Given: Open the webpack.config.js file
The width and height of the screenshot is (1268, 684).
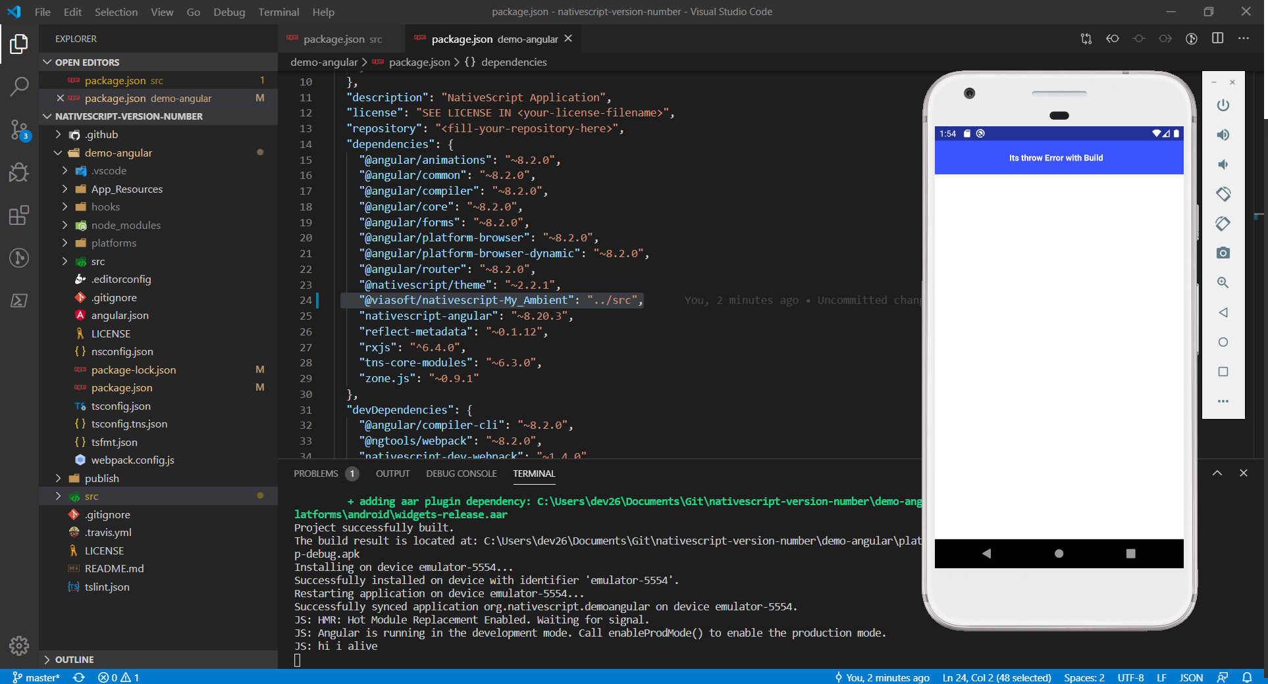Looking at the screenshot, I should click(132, 460).
